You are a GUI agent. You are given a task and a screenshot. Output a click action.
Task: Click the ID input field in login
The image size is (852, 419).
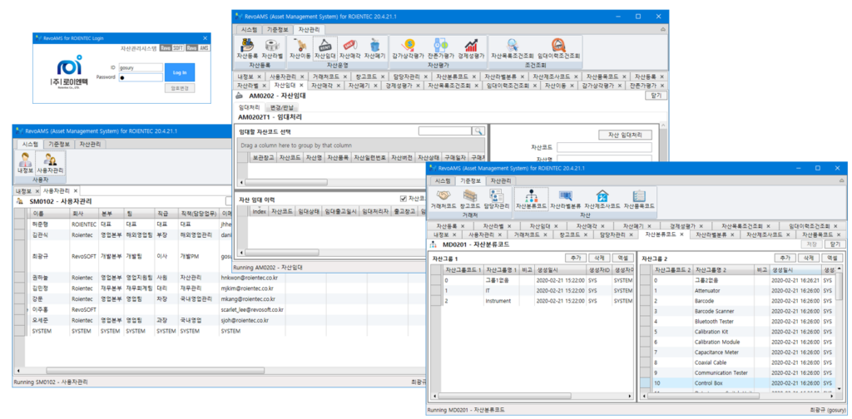click(x=140, y=68)
